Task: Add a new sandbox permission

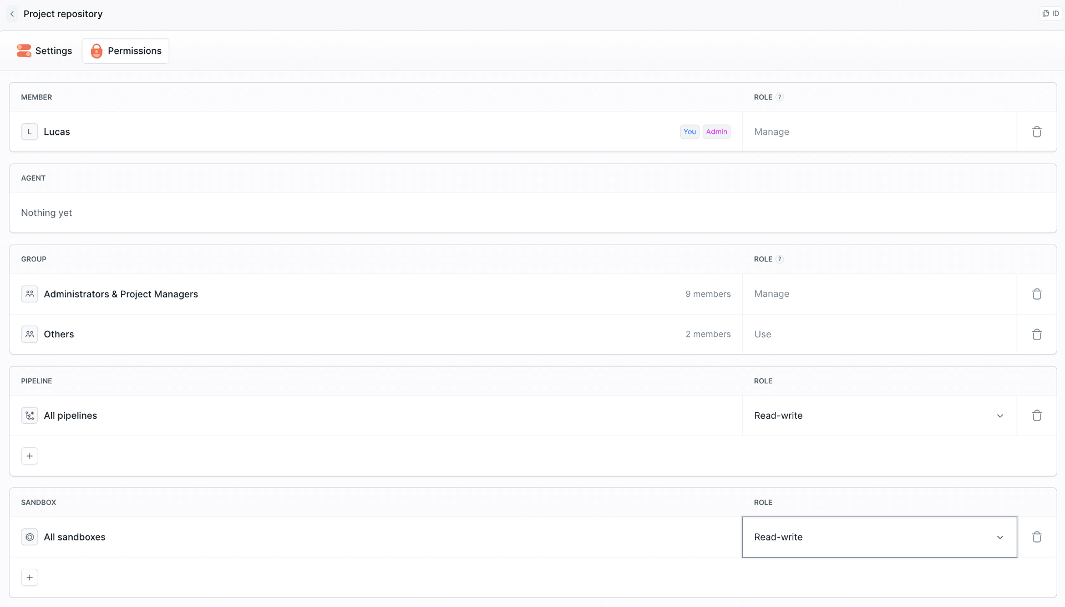Action: tap(29, 578)
